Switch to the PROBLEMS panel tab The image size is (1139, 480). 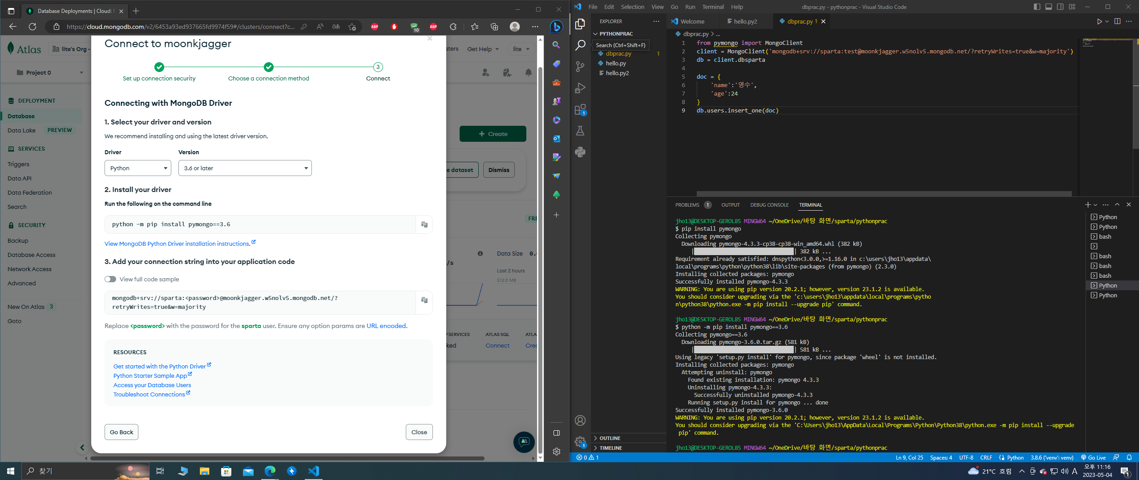[x=687, y=205]
